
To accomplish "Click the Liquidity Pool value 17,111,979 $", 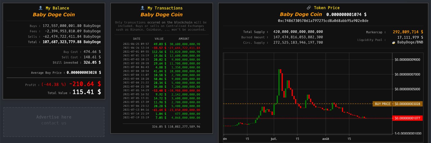I will point(410,37).
